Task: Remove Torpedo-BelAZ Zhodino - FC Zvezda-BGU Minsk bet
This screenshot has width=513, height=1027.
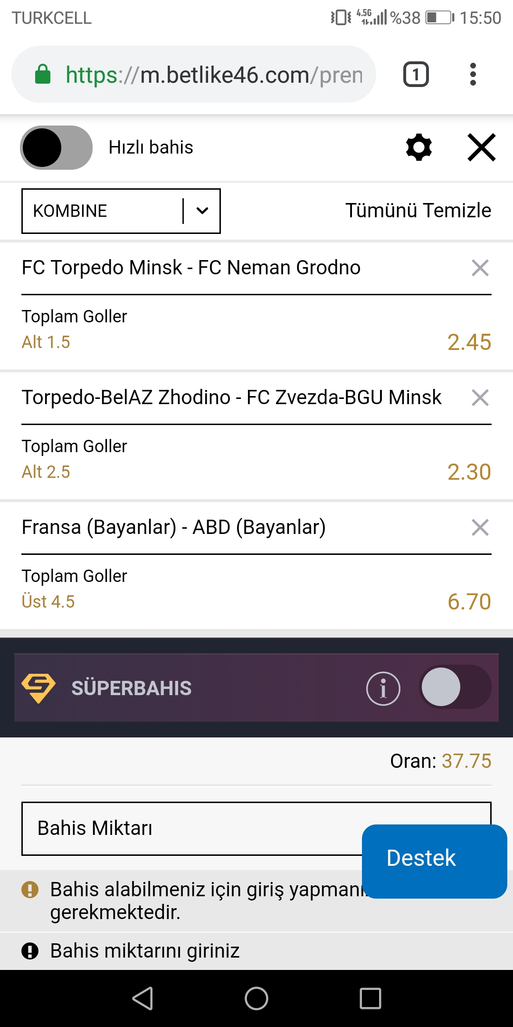Action: pyautogui.click(x=480, y=397)
